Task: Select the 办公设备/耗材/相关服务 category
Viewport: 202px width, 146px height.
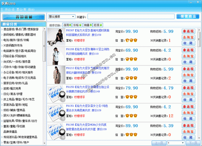Action: pos(18,72)
